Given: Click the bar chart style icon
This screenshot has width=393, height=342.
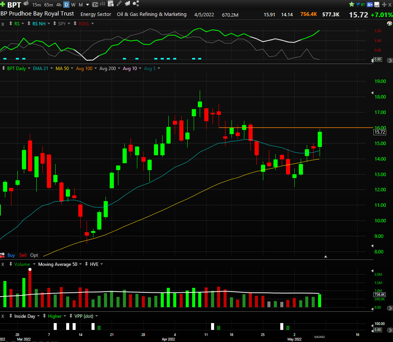Looking at the screenshot, I should 103,4.
